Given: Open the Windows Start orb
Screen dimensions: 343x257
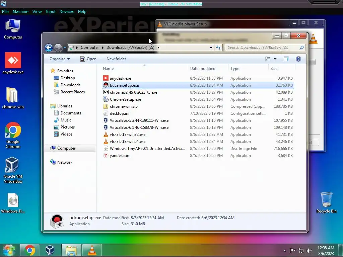Looking at the screenshot, I should [9, 250].
